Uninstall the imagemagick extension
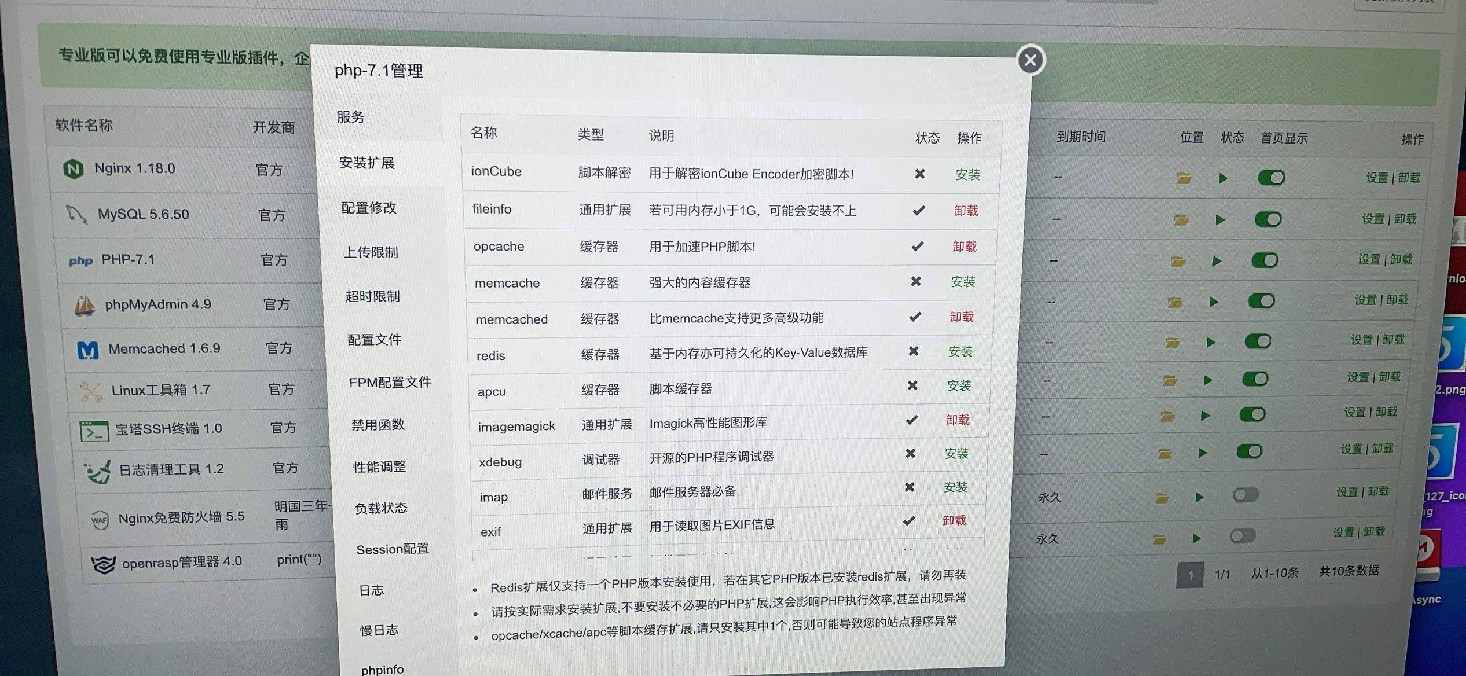Viewport: 1466px width, 676px height. [958, 420]
